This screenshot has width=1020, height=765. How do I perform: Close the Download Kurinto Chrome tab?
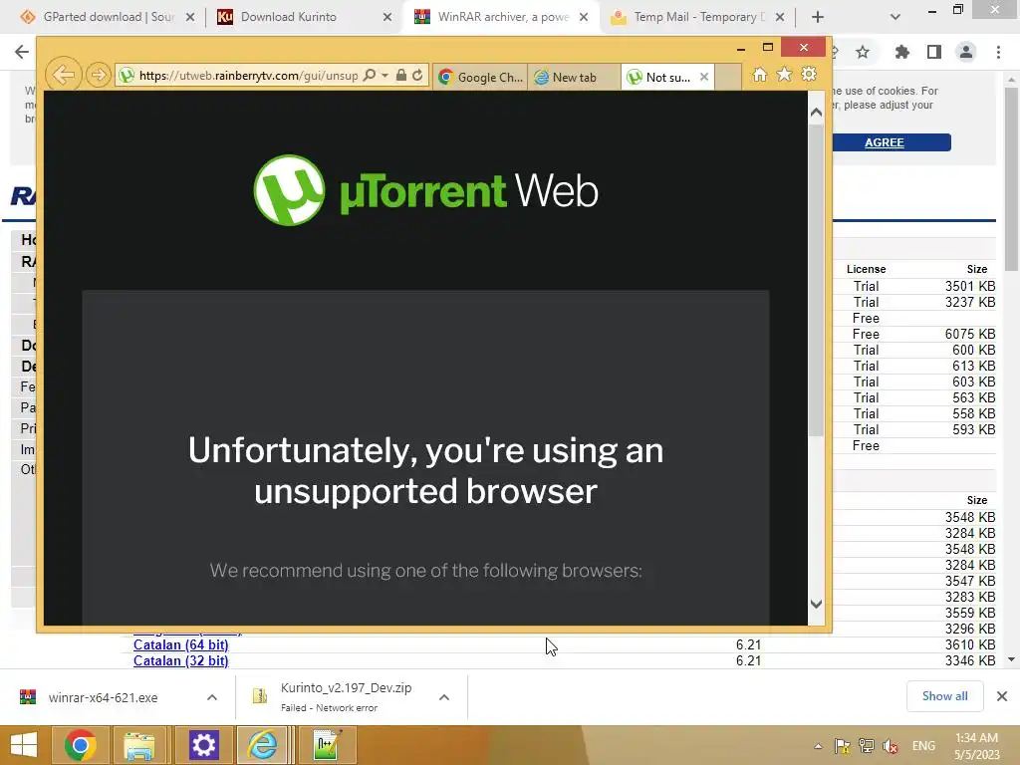387,17
